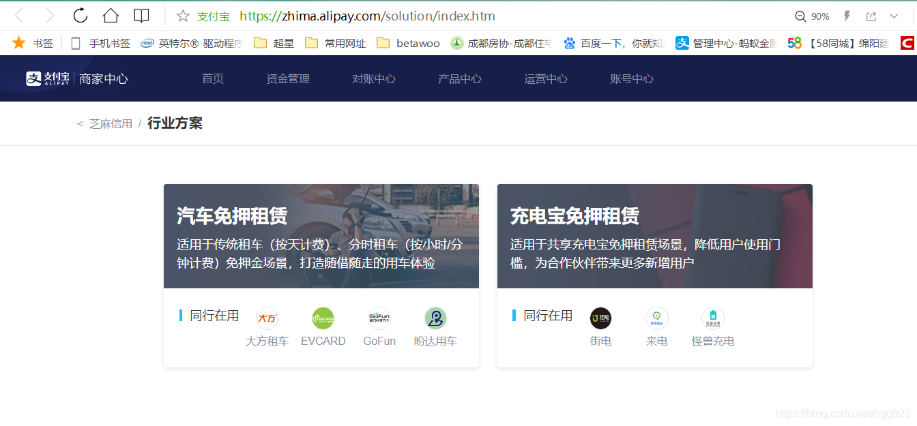Reload the page with the refresh icon
This screenshot has width=917, height=426.
pyautogui.click(x=81, y=16)
